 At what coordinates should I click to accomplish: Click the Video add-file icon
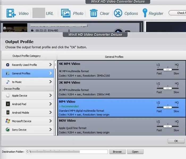point(11,13)
